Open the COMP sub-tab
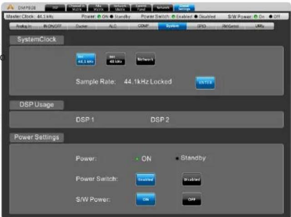The width and height of the screenshot is (291, 217). coord(143,26)
